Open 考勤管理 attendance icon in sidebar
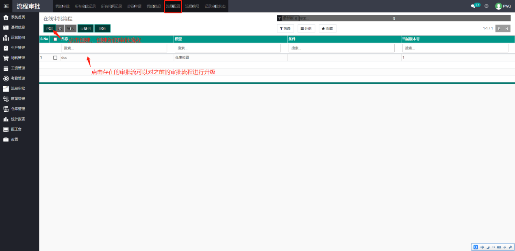Viewport: 515px width, 251px height. pyautogui.click(x=6, y=78)
